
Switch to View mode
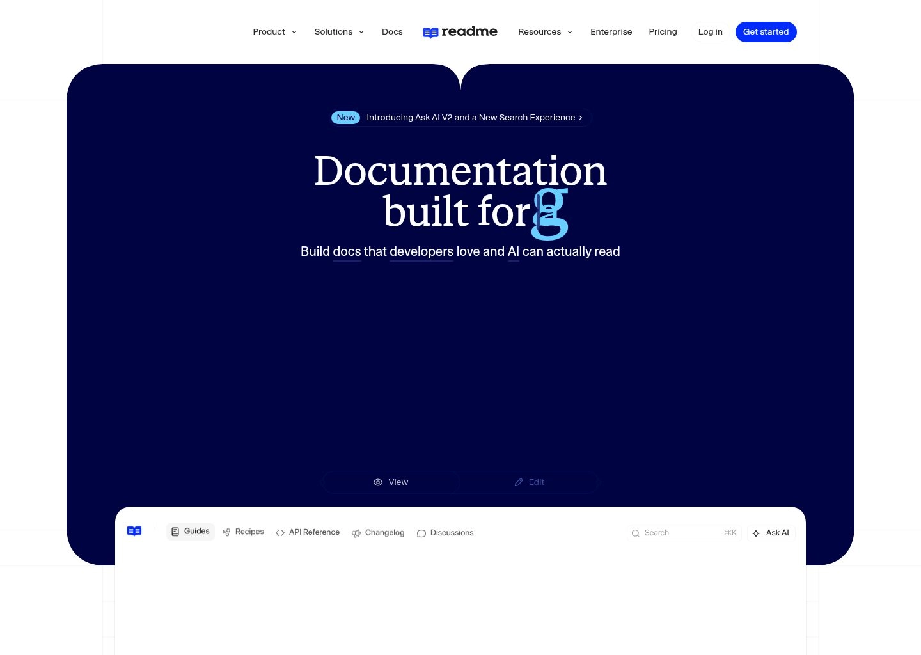[391, 482]
